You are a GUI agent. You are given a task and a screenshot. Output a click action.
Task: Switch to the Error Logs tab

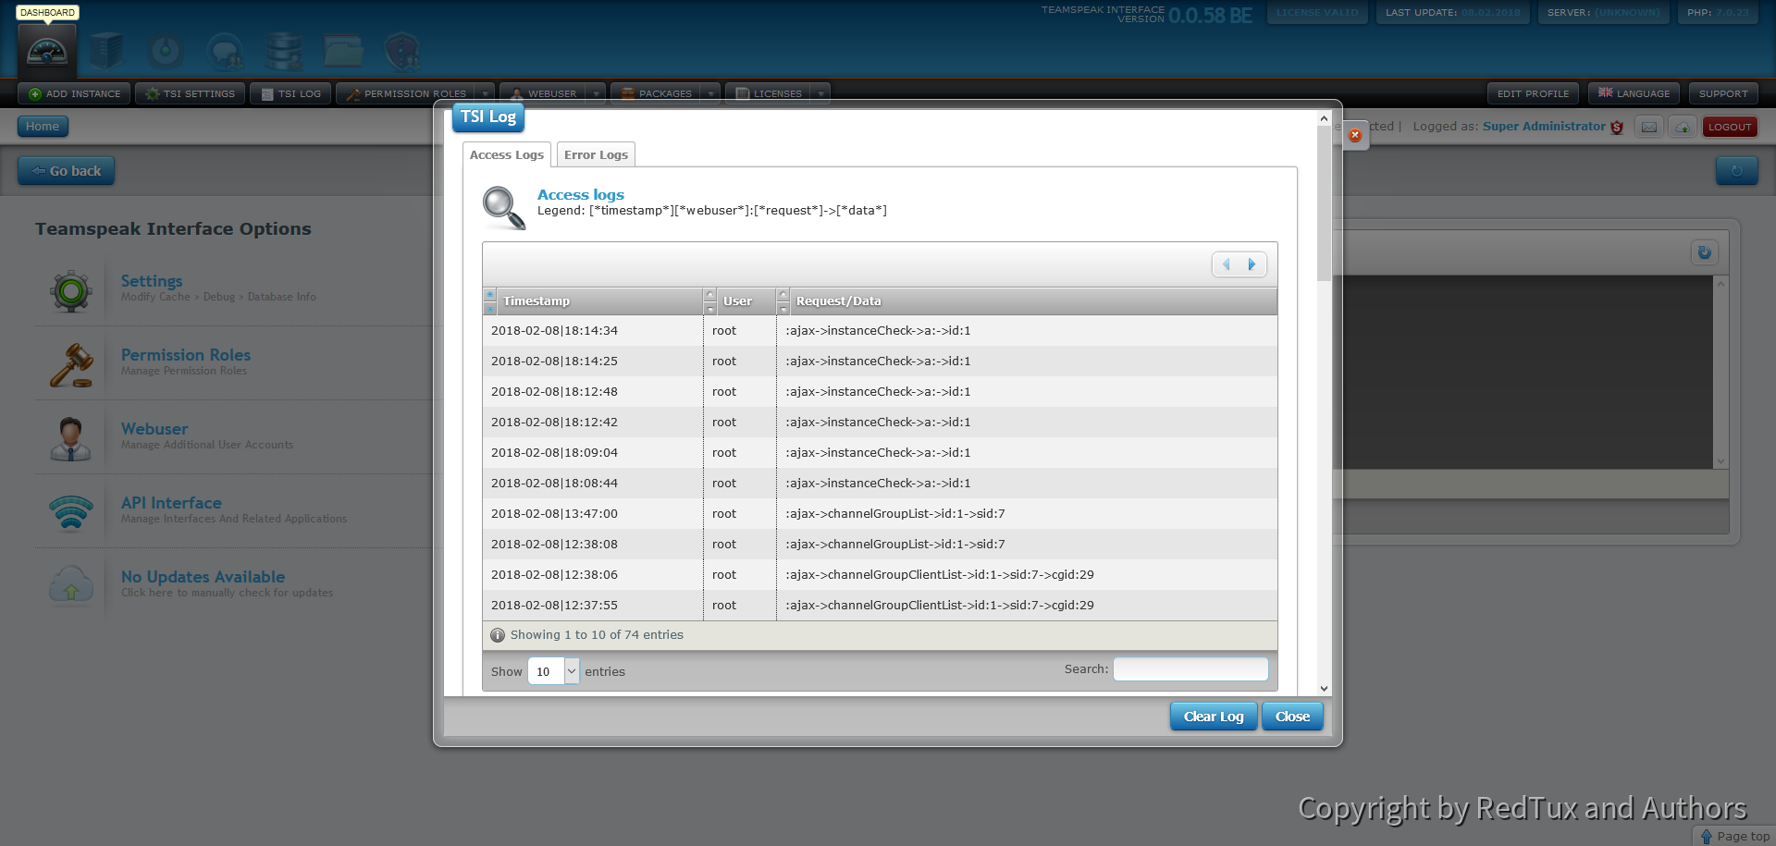pos(596,154)
